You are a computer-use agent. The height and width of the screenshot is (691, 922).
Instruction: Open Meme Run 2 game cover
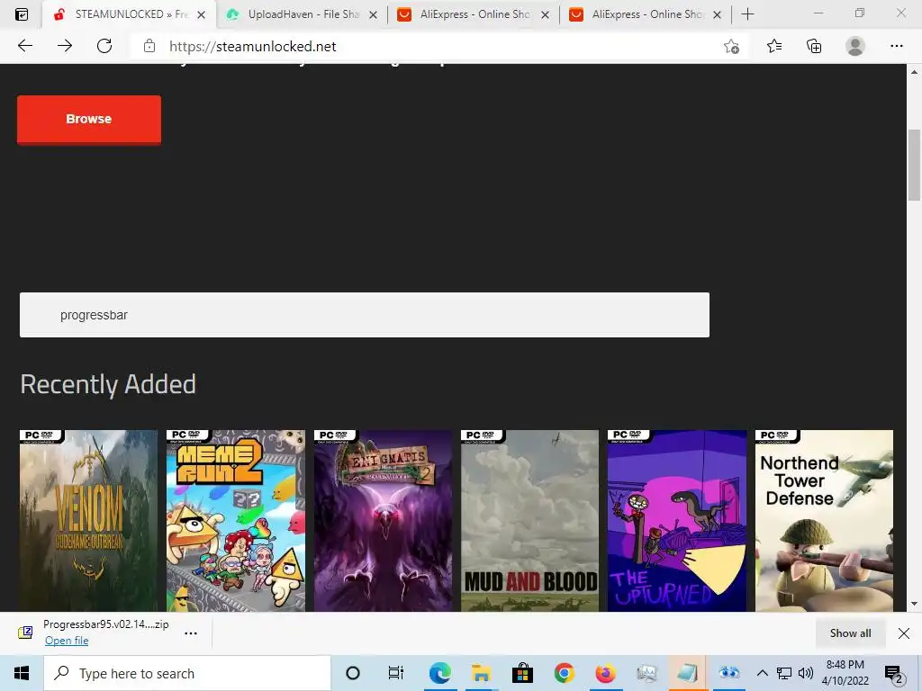[236, 521]
